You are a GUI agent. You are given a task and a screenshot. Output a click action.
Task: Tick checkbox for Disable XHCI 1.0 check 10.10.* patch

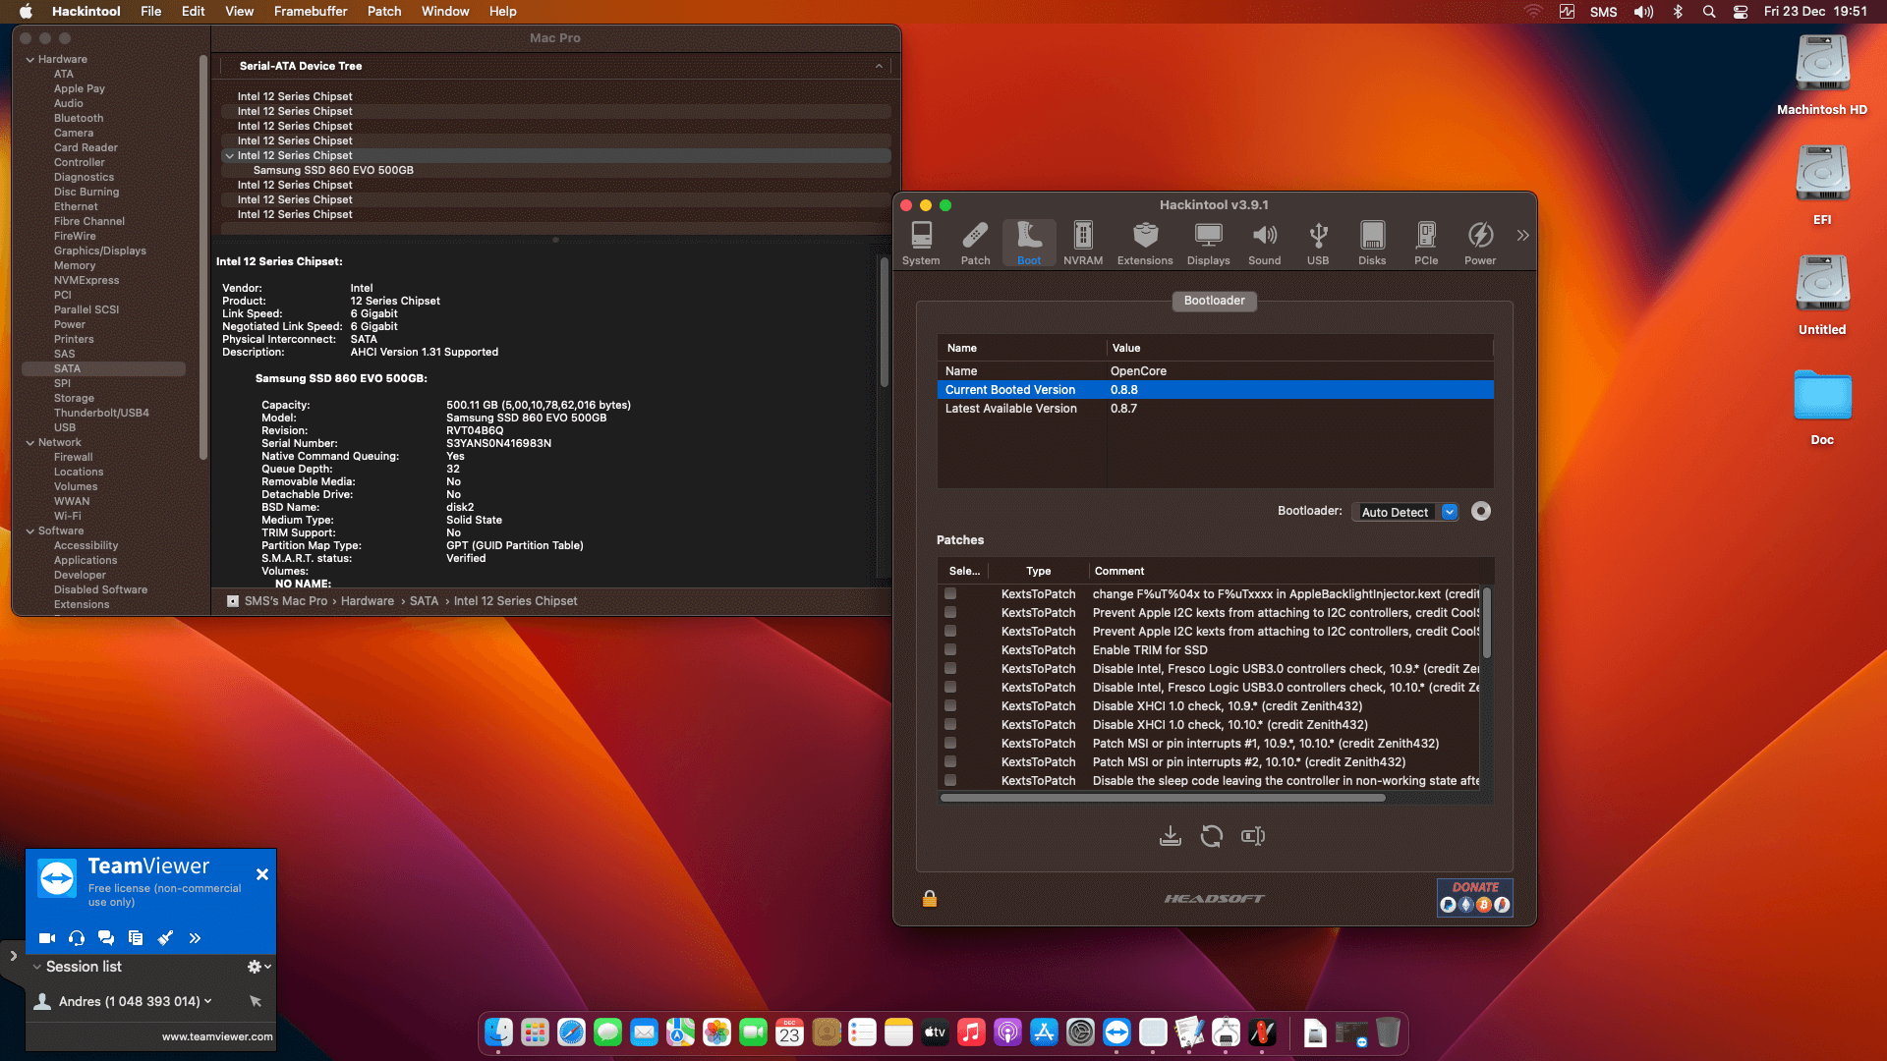950,724
